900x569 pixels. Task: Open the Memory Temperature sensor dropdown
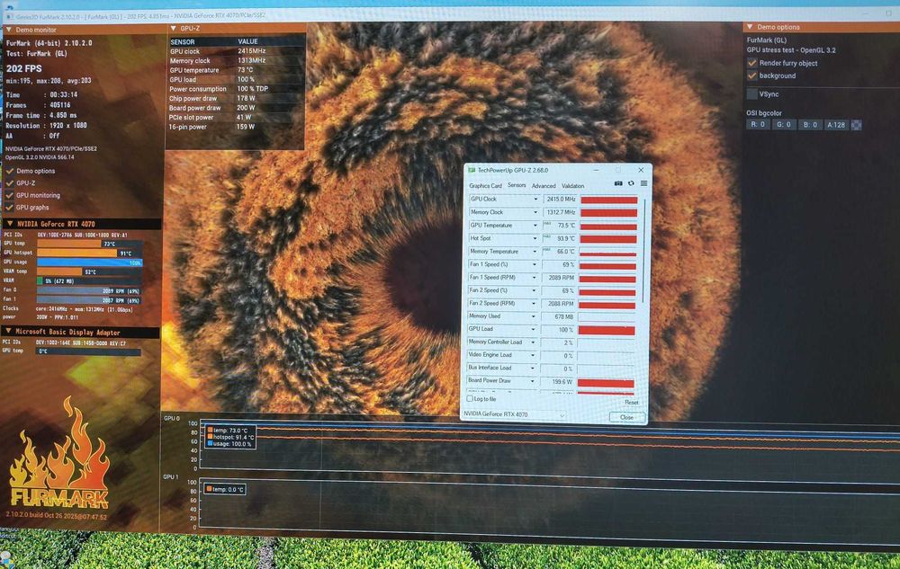535,252
